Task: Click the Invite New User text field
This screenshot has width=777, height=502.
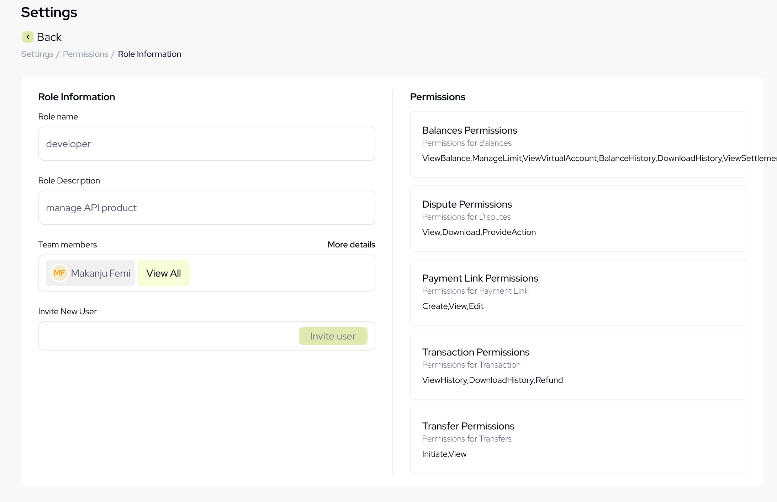Action: pyautogui.click(x=167, y=336)
